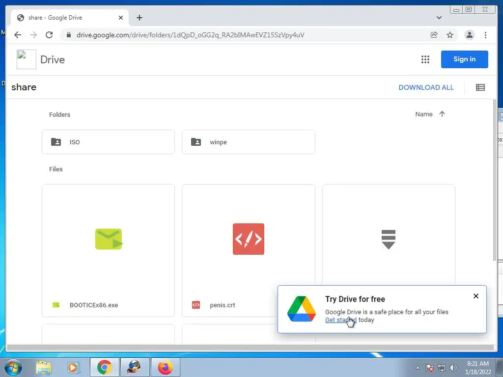
Task: Open the Chrome three-dot menu
Action: pos(485,35)
